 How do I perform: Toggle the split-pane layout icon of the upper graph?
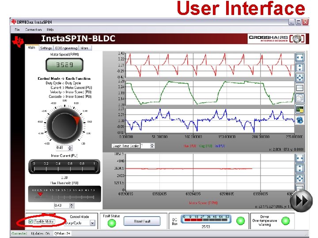300,88
